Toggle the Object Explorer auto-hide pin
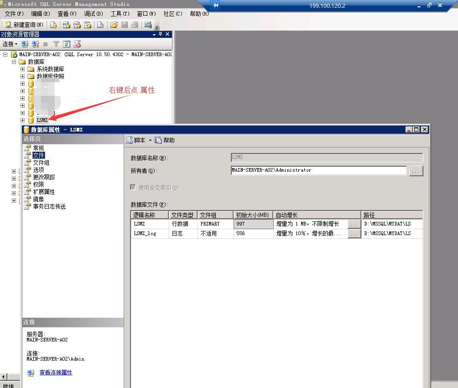The image size is (458, 388). pyautogui.click(x=161, y=34)
